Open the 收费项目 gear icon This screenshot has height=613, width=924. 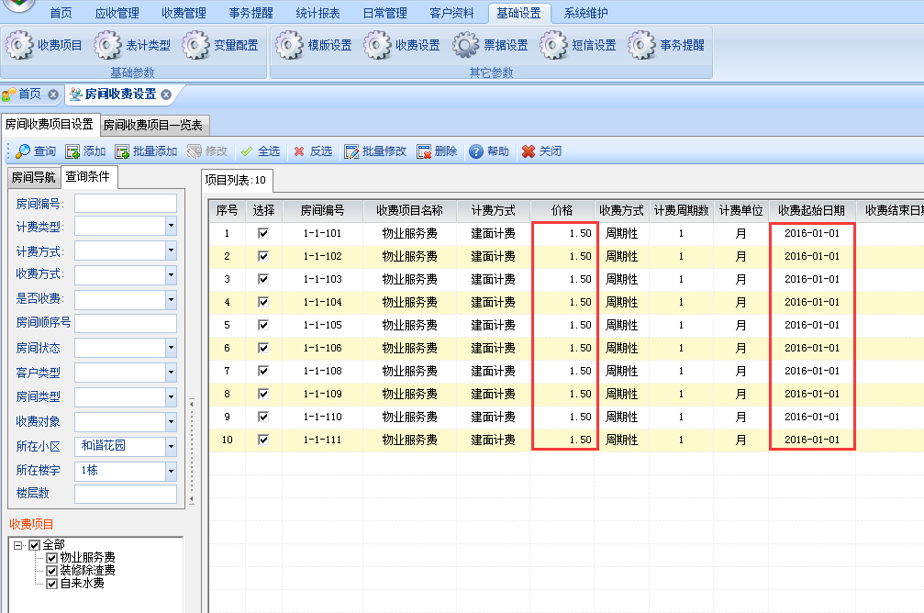coord(20,45)
